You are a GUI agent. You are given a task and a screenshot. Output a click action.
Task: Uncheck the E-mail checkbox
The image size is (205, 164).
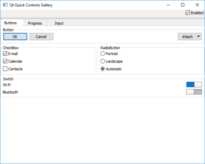[5, 54]
